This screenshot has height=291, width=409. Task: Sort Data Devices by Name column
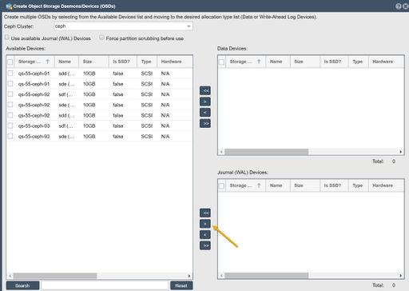click(x=278, y=62)
